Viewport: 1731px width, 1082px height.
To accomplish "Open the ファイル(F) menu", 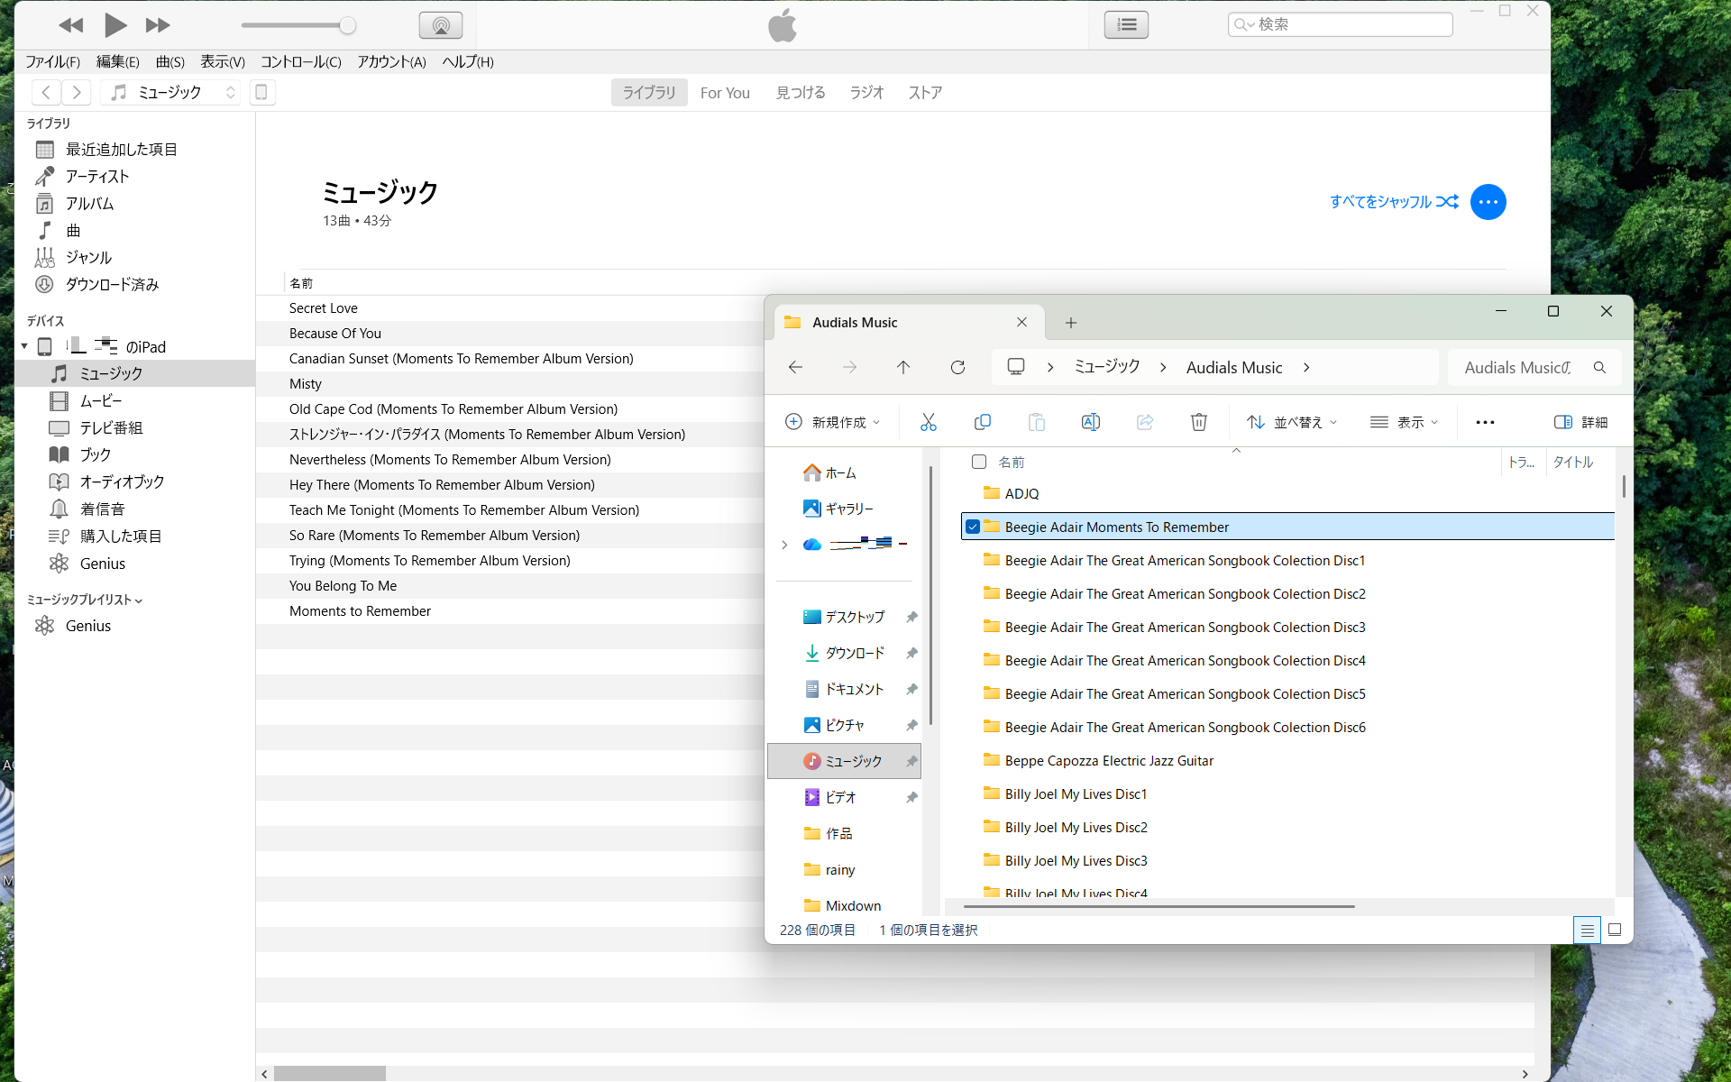I will pos(52,61).
